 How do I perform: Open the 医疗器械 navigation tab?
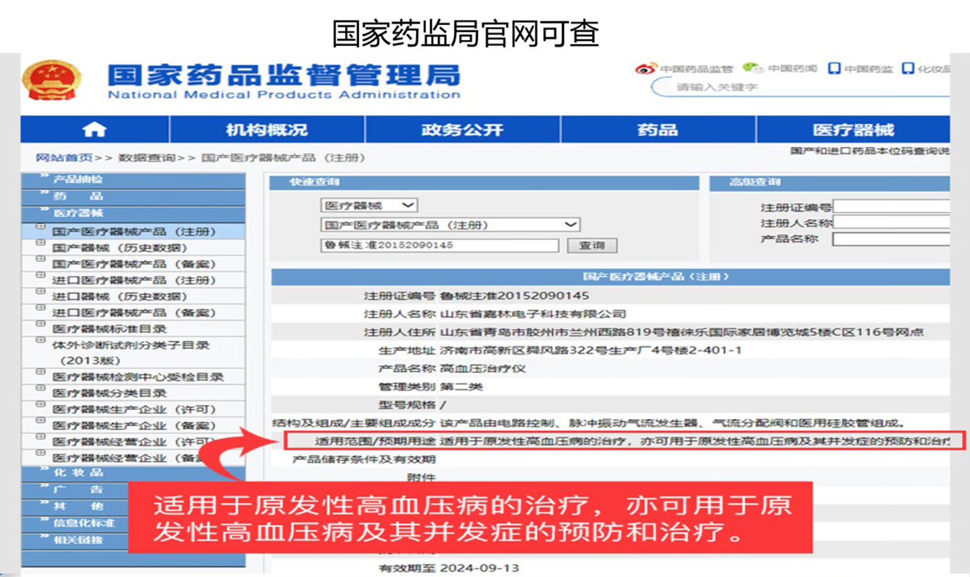tap(853, 130)
